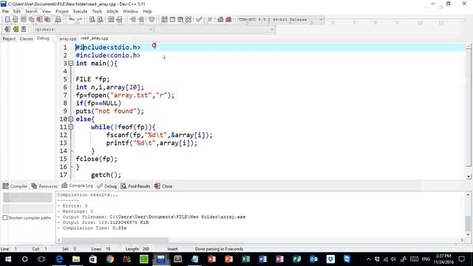
Task: Switch to the Debug side panel tab
Action: [43, 38]
